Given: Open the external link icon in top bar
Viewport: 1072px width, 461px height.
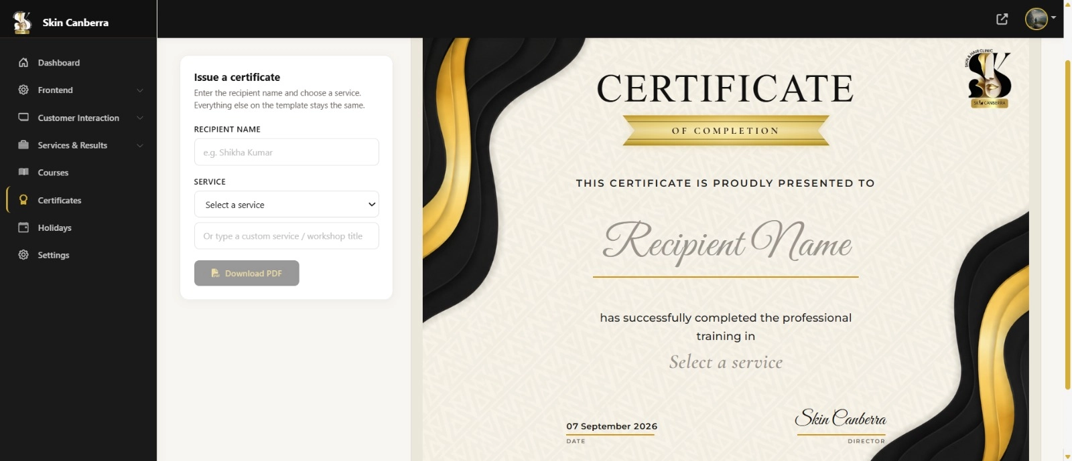Looking at the screenshot, I should click(1002, 19).
